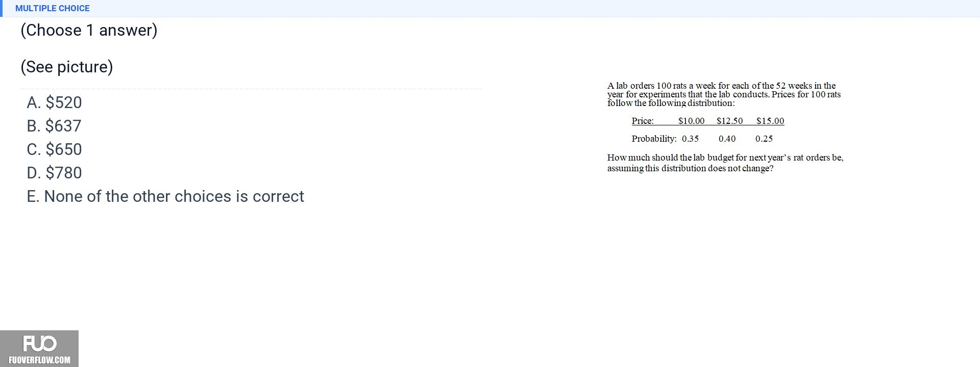Click the 0.40 probability value
The height and width of the screenshot is (367, 980).
[727, 139]
